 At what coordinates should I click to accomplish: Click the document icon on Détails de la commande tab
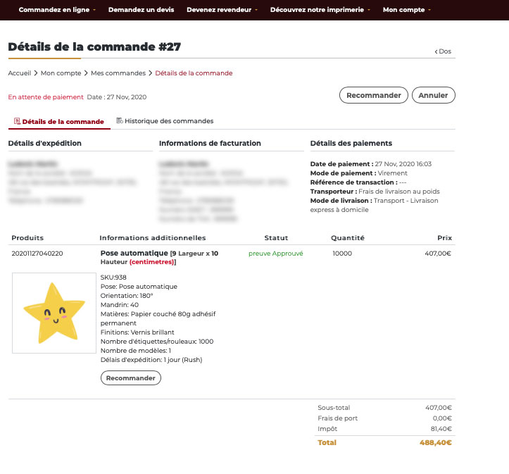(x=17, y=121)
